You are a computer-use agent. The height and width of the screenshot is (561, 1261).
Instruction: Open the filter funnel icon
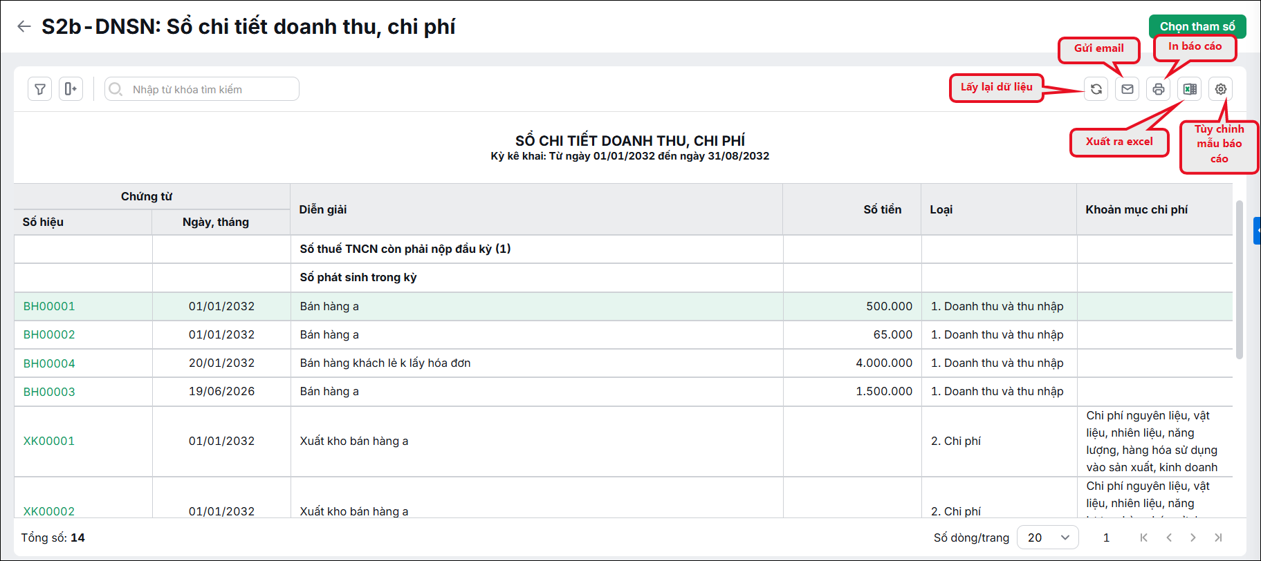40,89
